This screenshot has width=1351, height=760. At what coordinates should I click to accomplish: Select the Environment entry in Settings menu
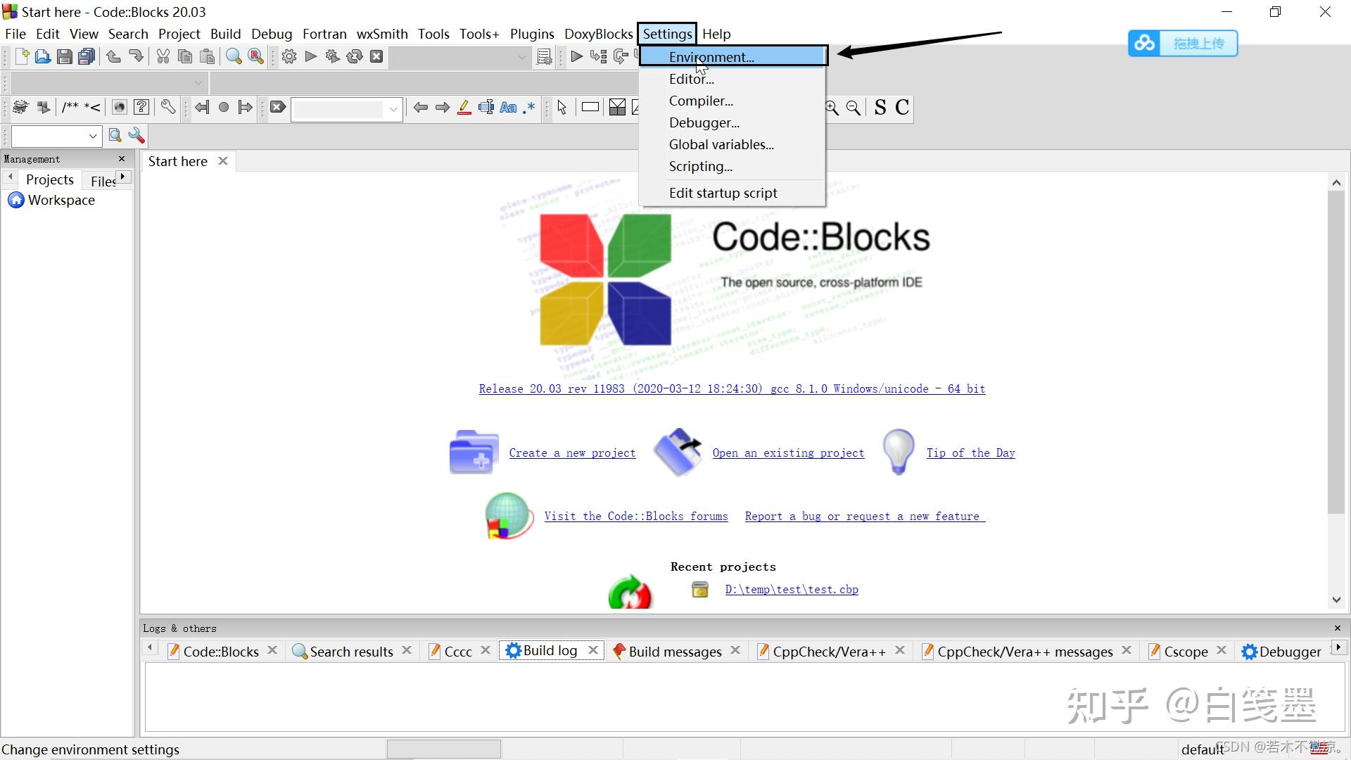point(711,57)
